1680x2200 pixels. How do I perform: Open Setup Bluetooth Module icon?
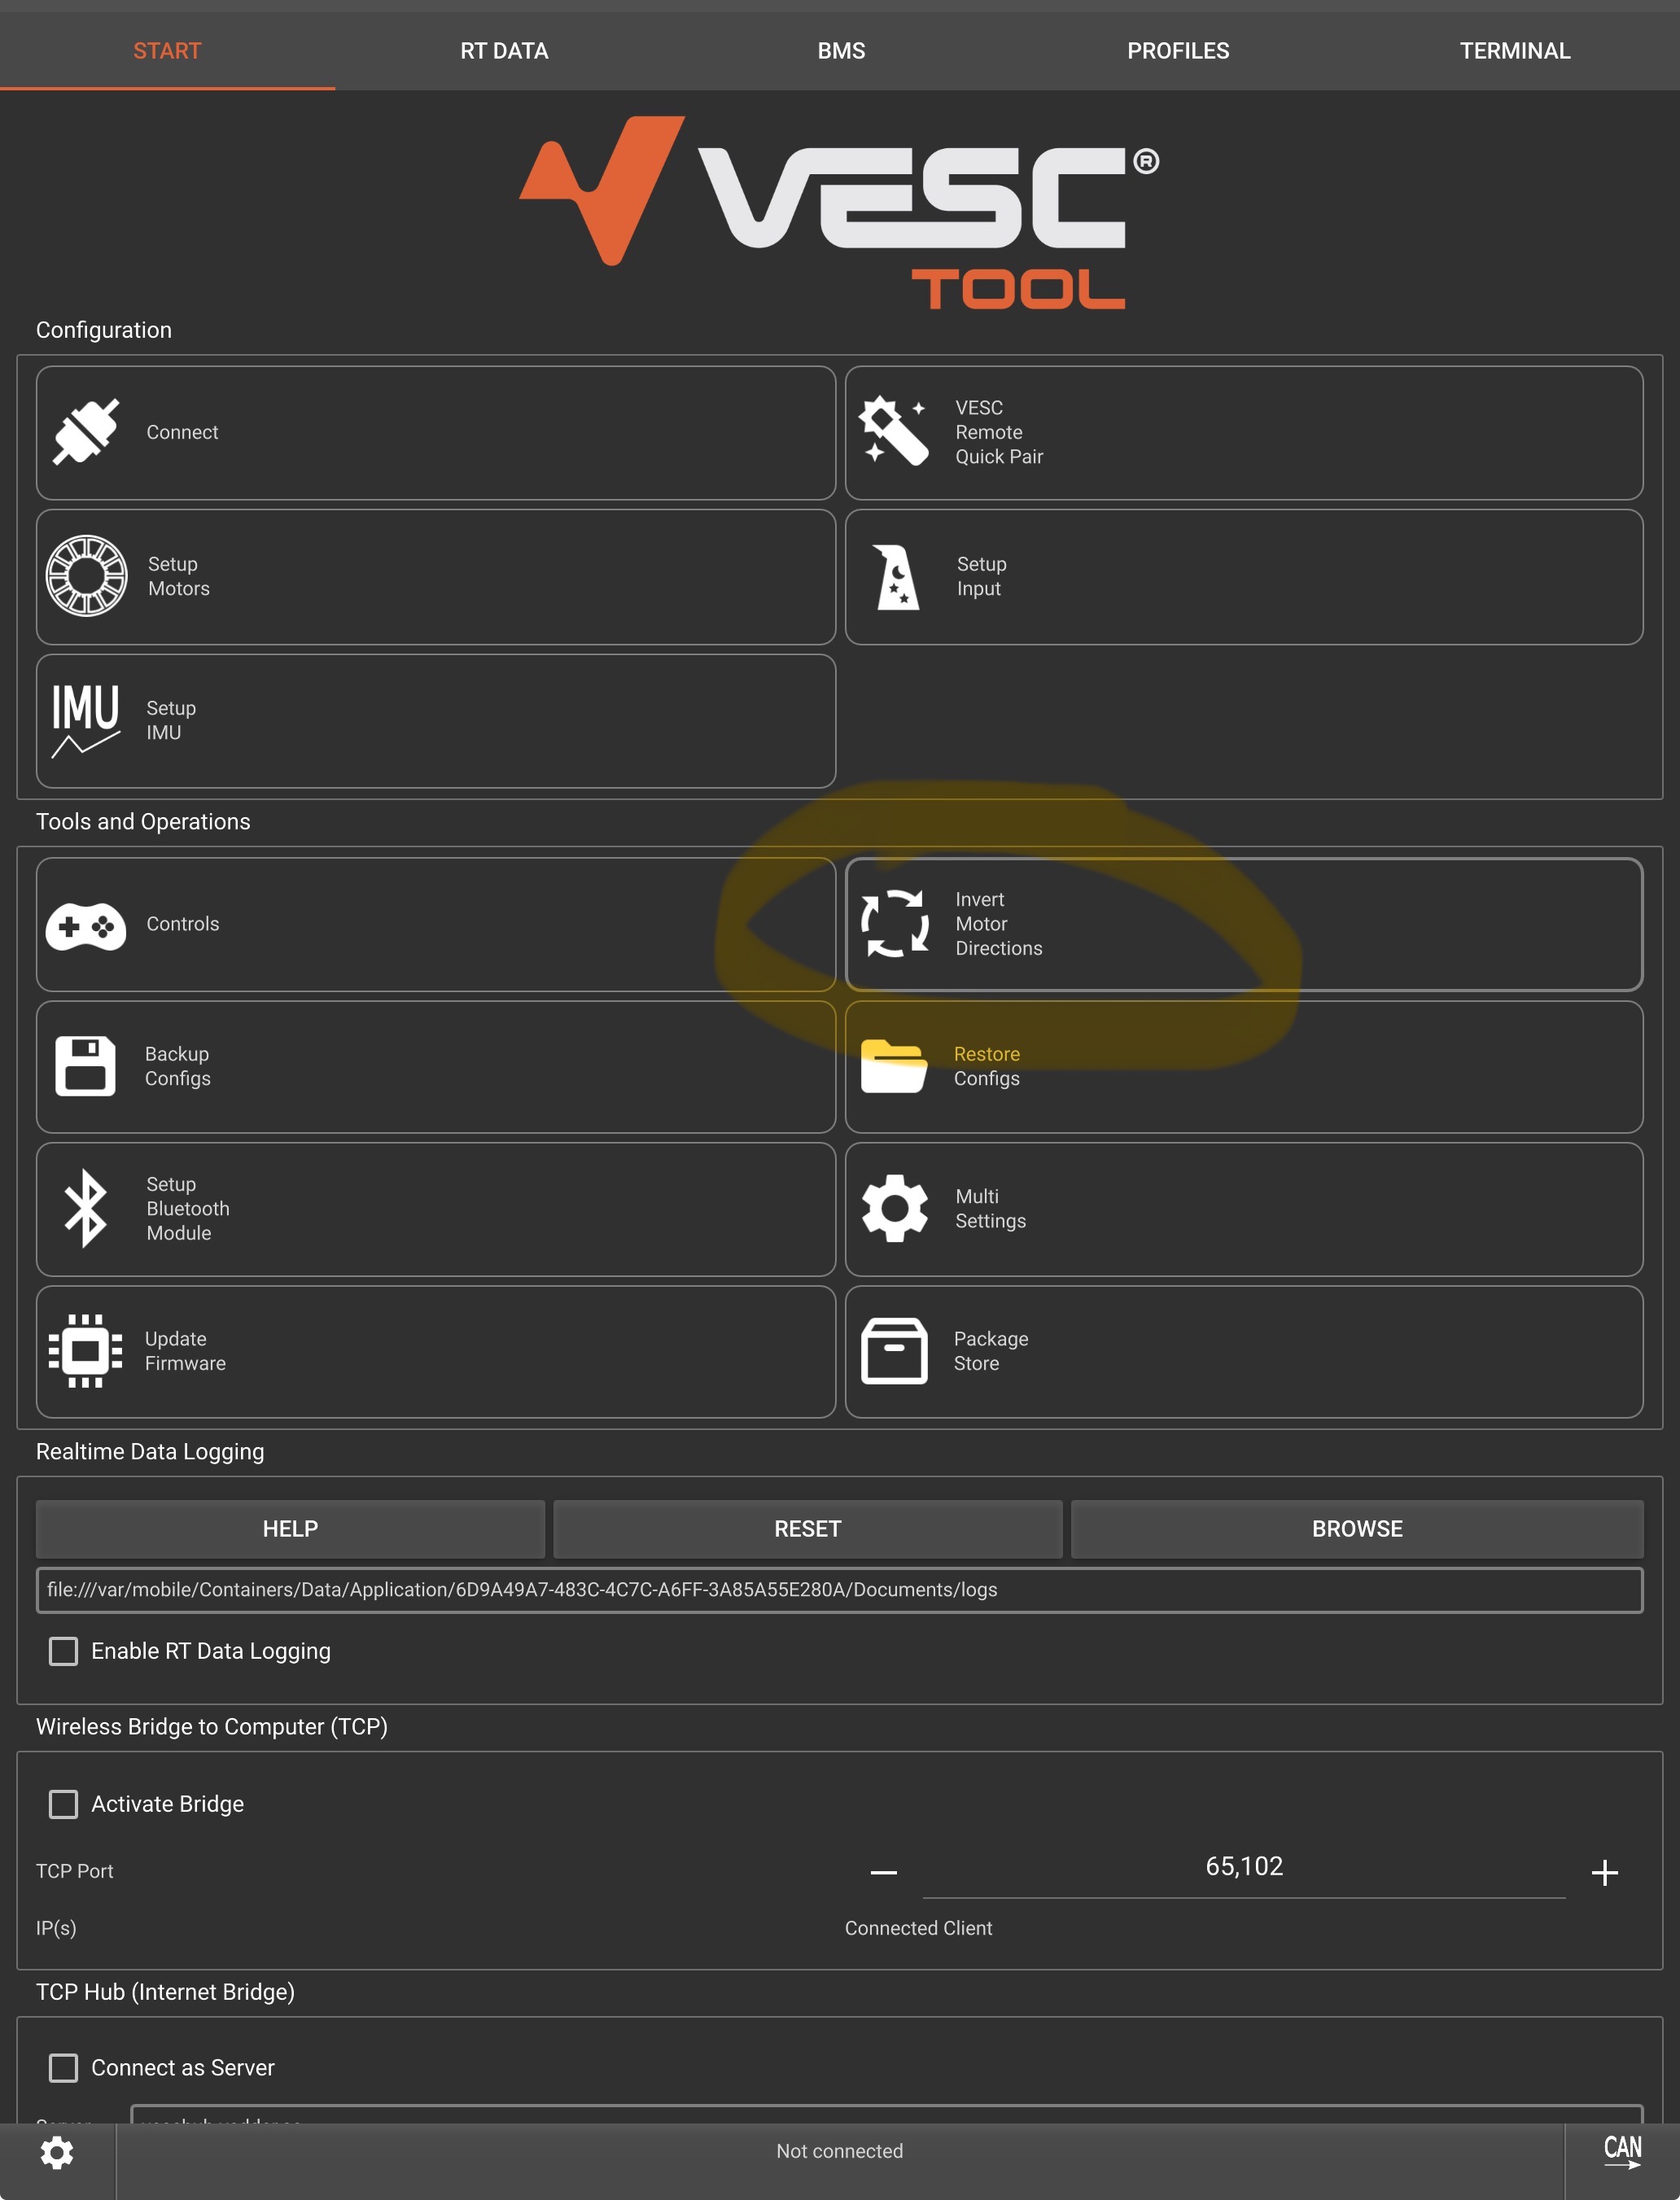86,1208
